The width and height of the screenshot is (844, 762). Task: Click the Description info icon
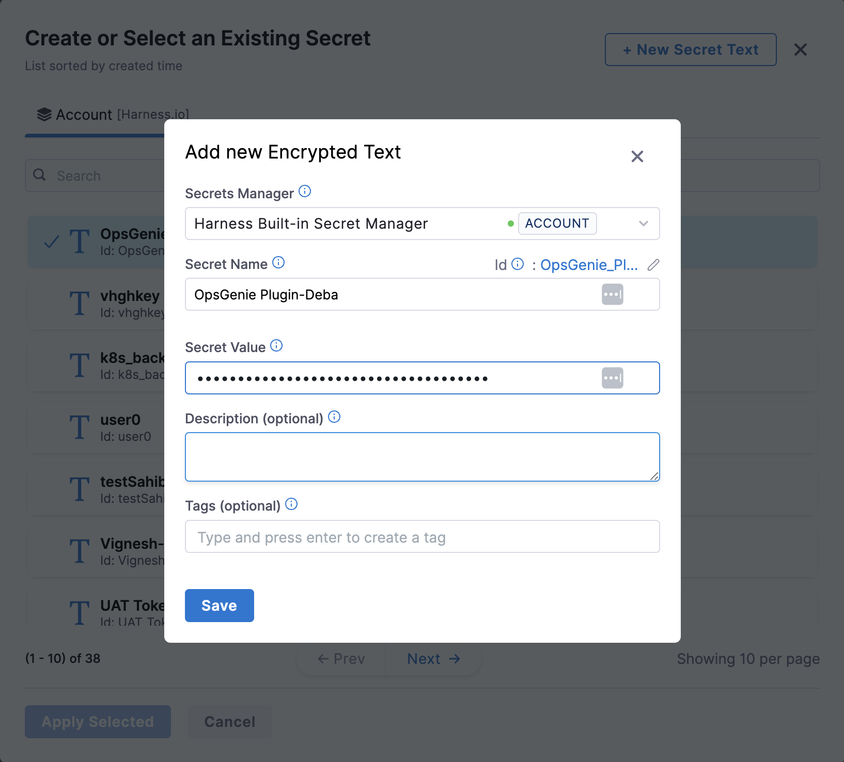tap(334, 417)
